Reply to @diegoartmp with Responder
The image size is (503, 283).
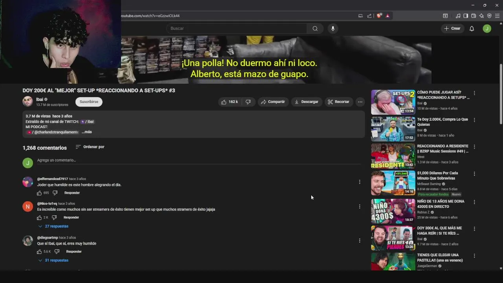[x=74, y=252]
